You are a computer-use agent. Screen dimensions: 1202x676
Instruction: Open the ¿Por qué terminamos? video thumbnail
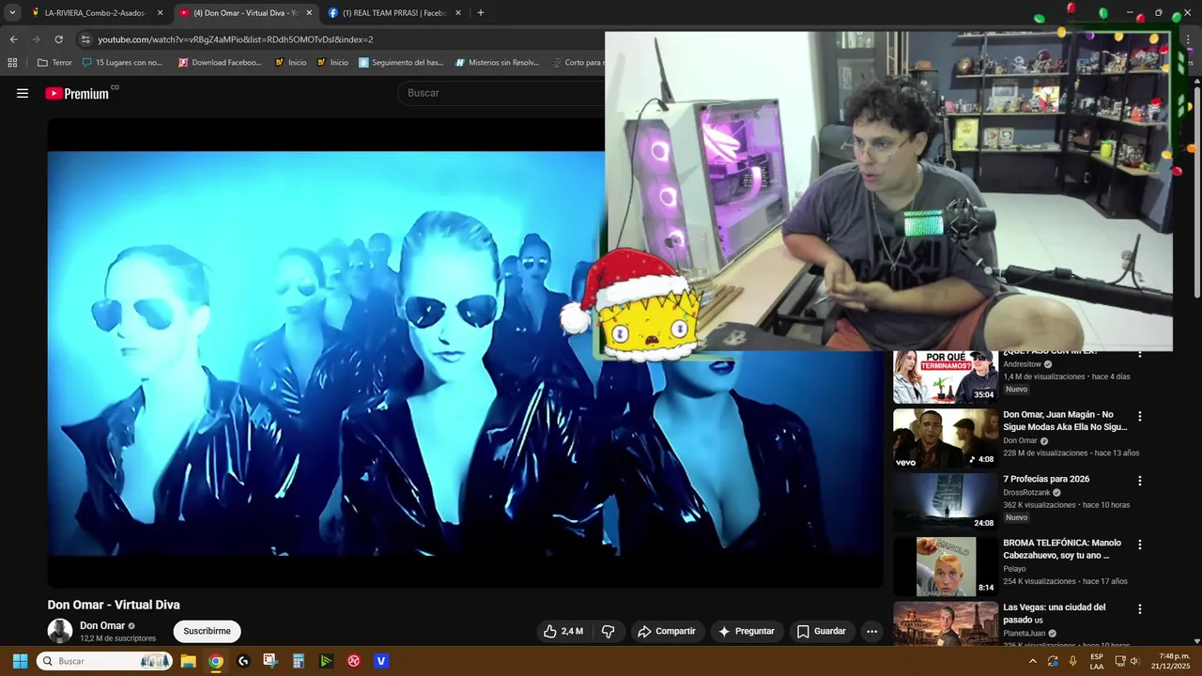945,376
